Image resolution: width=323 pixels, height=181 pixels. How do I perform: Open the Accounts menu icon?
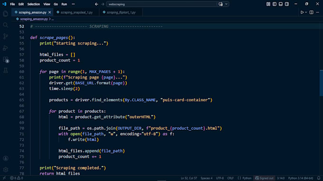[x=6, y=158]
